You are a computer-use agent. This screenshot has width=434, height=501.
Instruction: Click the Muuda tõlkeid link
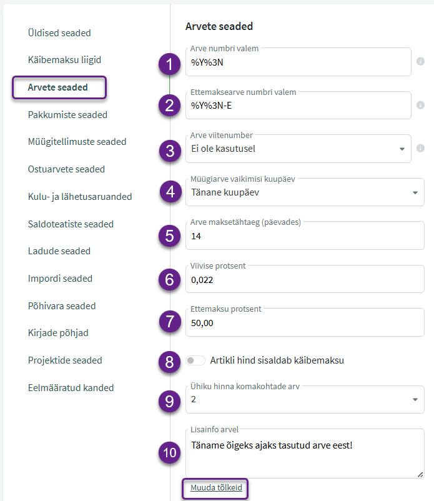pos(216,488)
